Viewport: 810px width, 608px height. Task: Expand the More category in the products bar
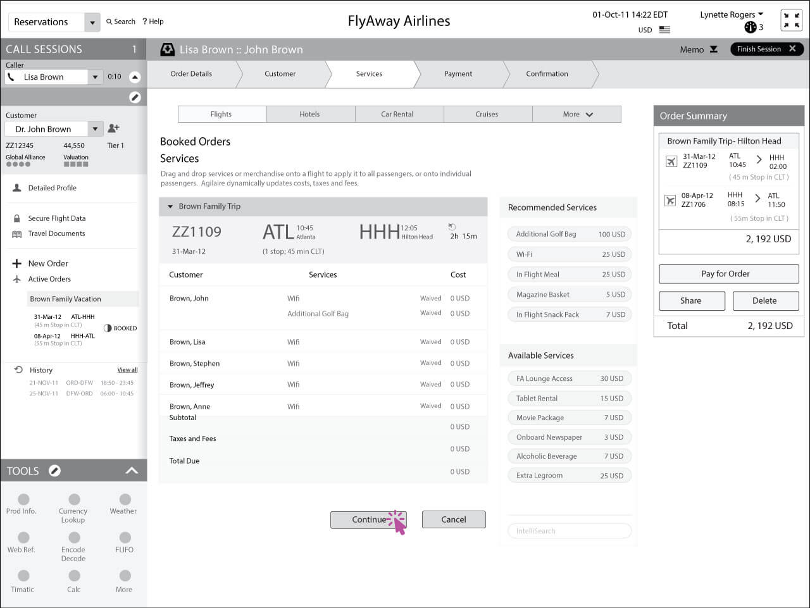tap(576, 114)
